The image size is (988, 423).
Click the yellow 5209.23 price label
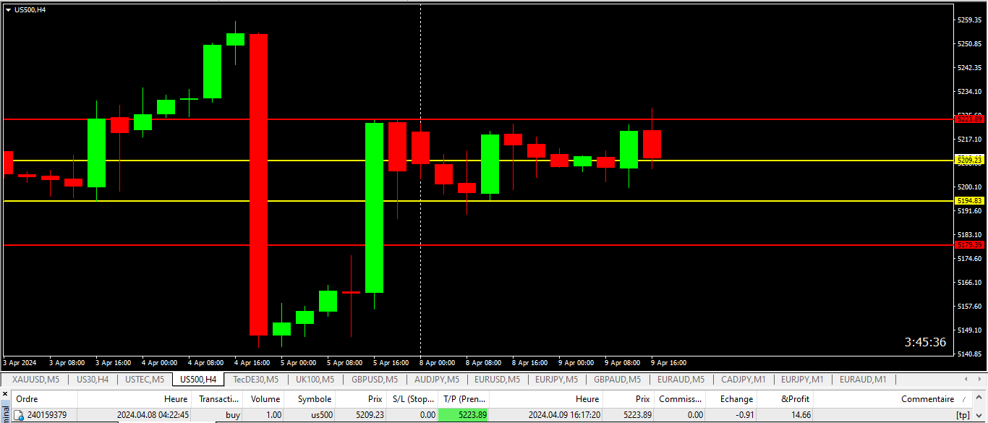[x=969, y=160]
